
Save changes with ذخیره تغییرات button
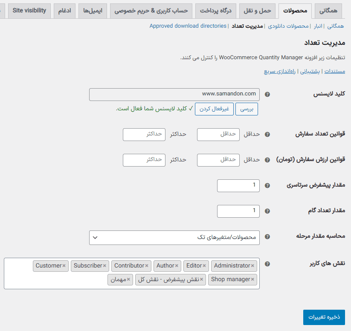(324, 317)
